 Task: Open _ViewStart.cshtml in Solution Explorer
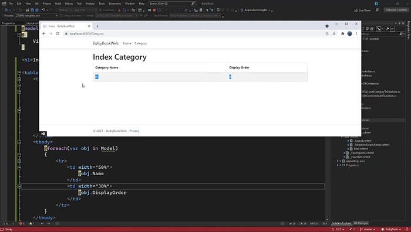[x=360, y=157]
